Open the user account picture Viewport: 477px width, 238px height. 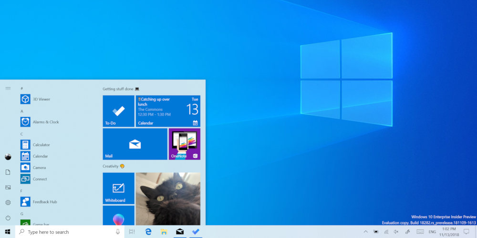(x=8, y=157)
